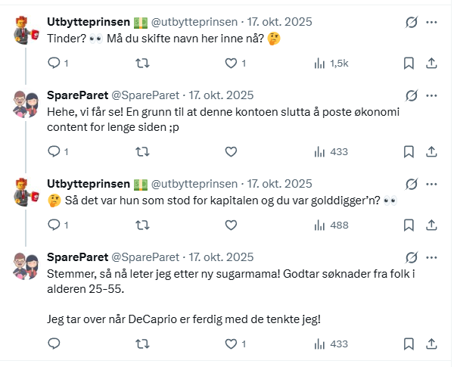Bookmark the sugarmama tweet
The width and height of the screenshot is (457, 367).
click(x=409, y=344)
